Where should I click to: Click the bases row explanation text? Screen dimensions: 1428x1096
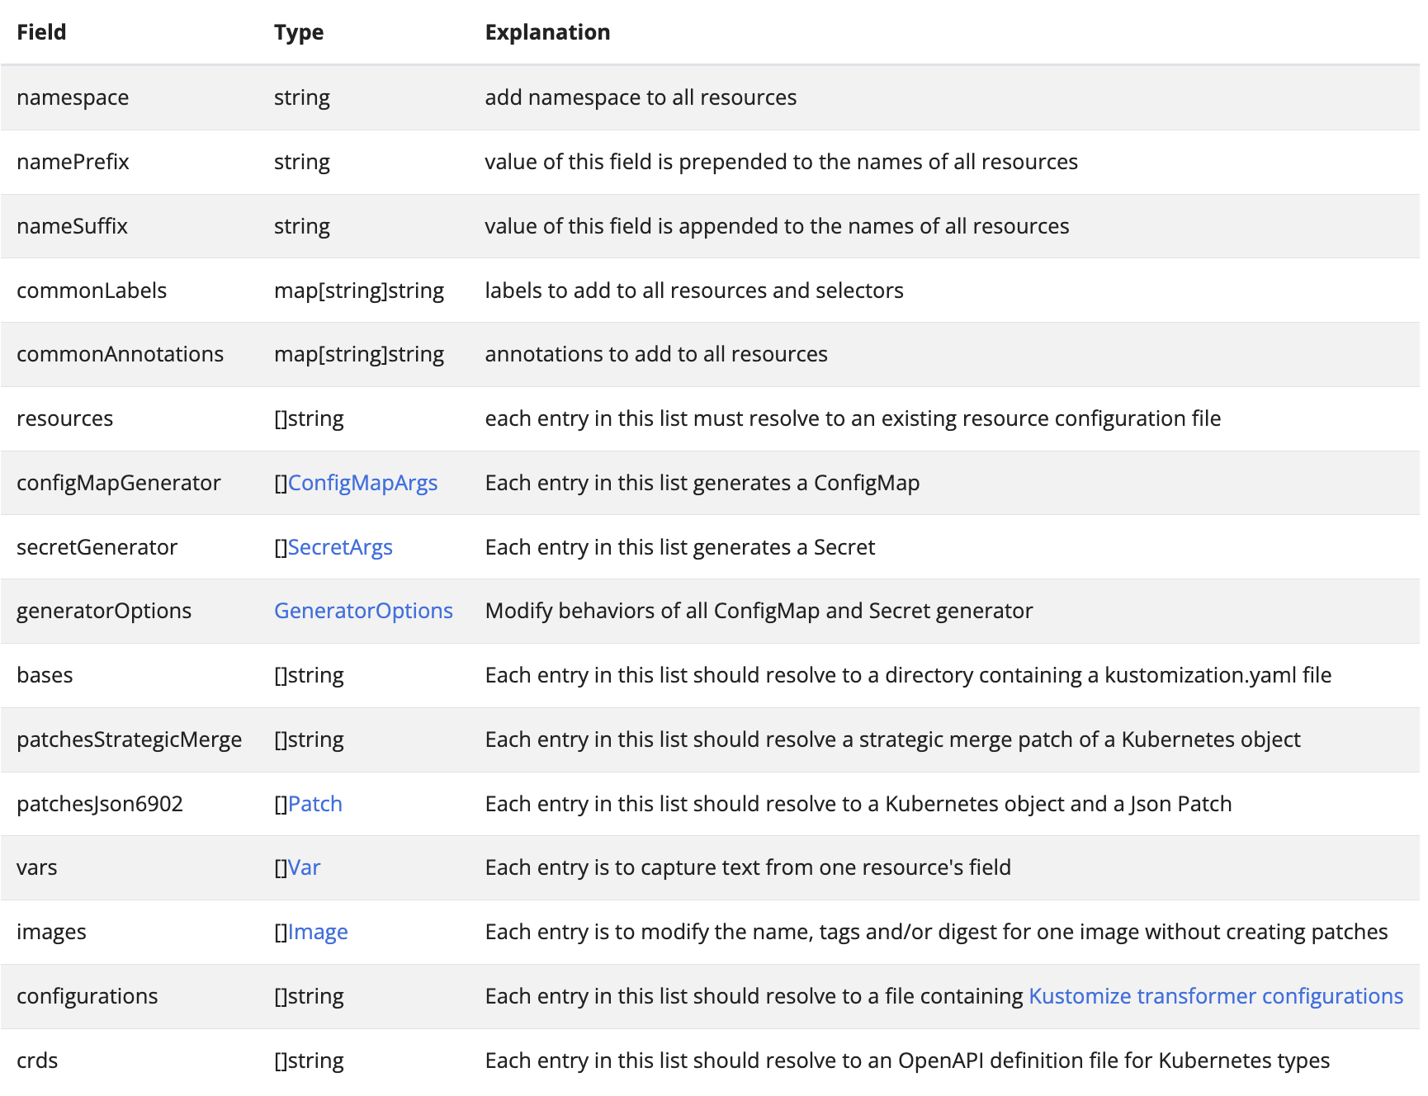point(908,675)
